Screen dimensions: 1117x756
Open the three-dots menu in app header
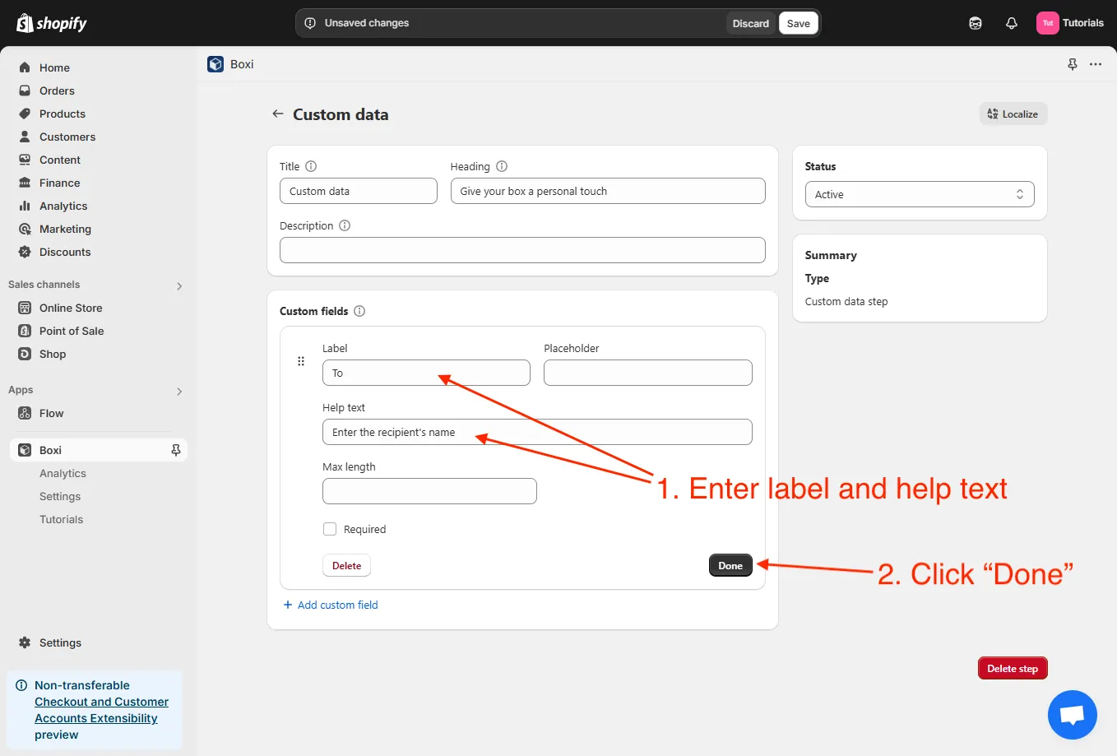[1096, 64]
